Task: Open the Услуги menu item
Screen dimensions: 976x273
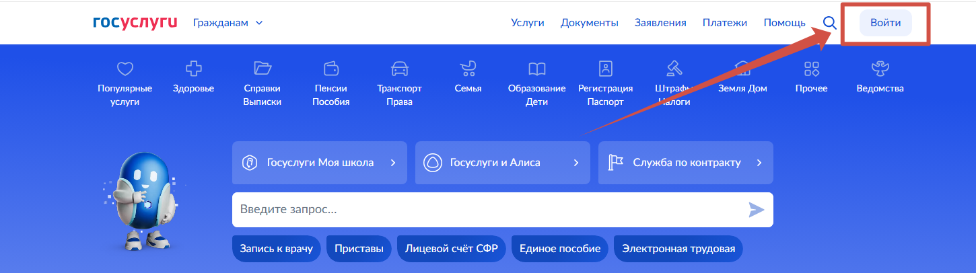Action: click(x=527, y=23)
